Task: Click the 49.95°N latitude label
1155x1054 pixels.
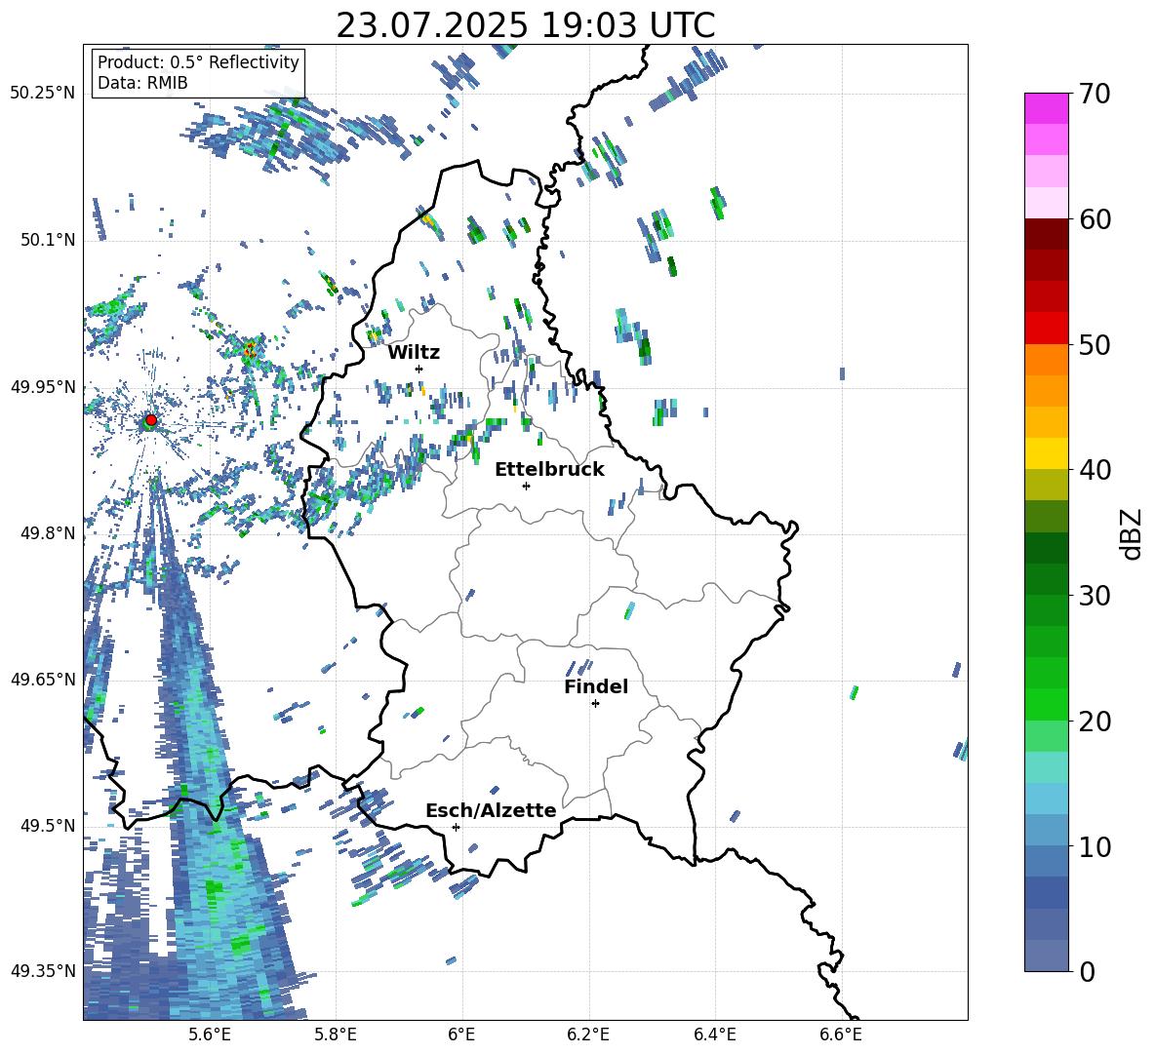Action: 43,387
